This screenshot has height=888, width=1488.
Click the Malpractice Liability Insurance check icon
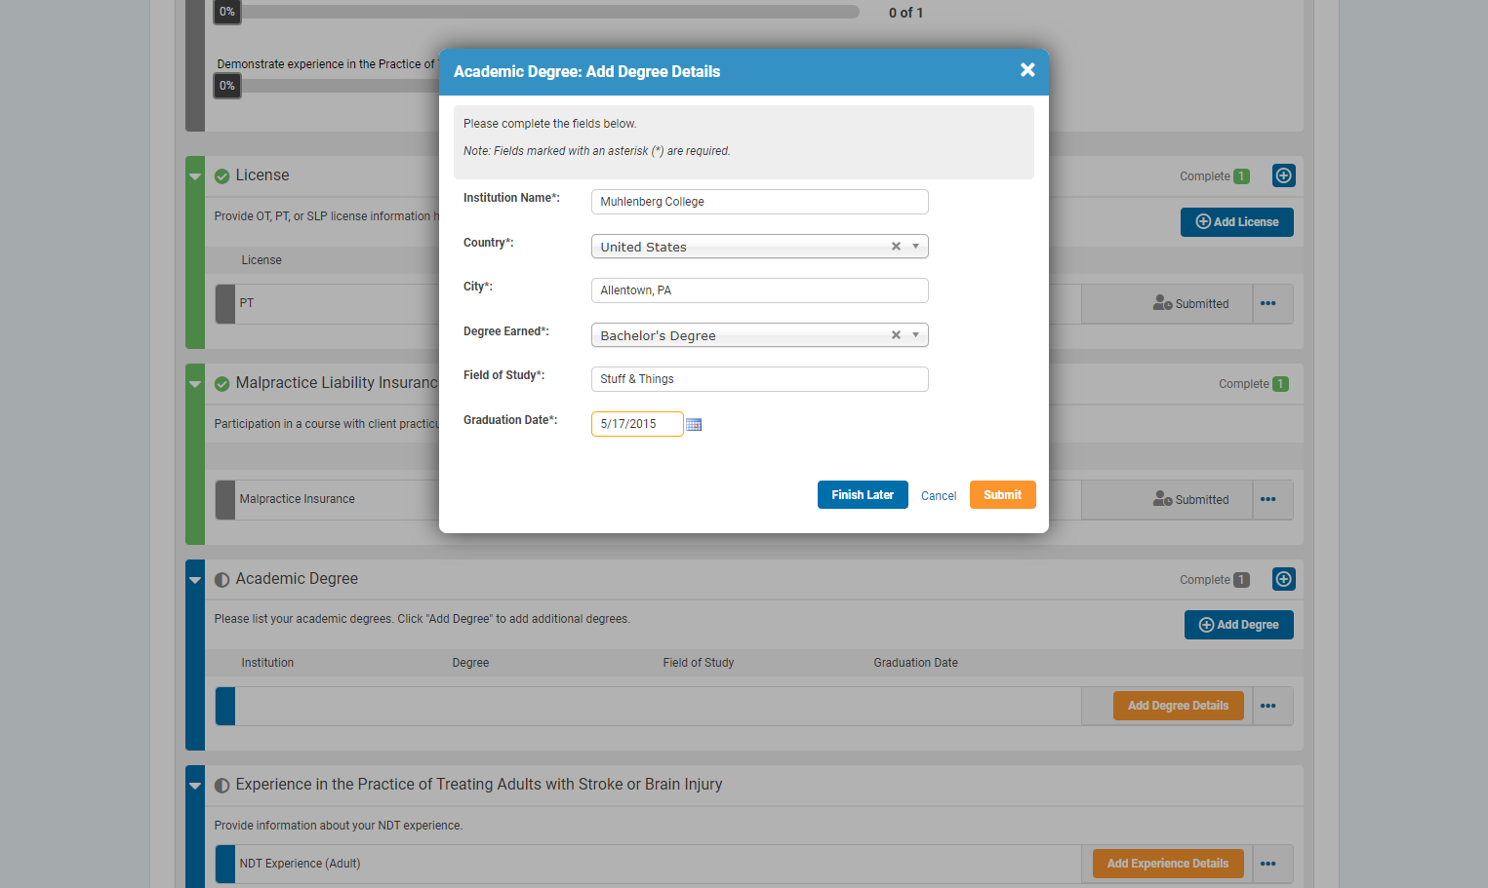point(222,384)
